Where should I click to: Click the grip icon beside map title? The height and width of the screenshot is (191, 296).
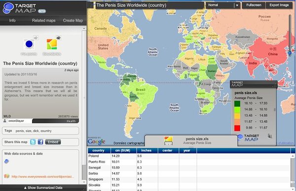point(91,5)
